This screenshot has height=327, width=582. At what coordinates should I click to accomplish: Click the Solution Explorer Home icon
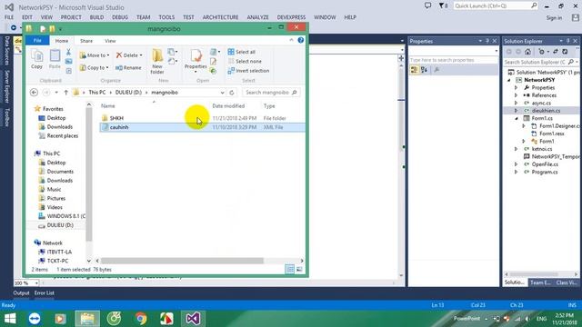[527, 52]
